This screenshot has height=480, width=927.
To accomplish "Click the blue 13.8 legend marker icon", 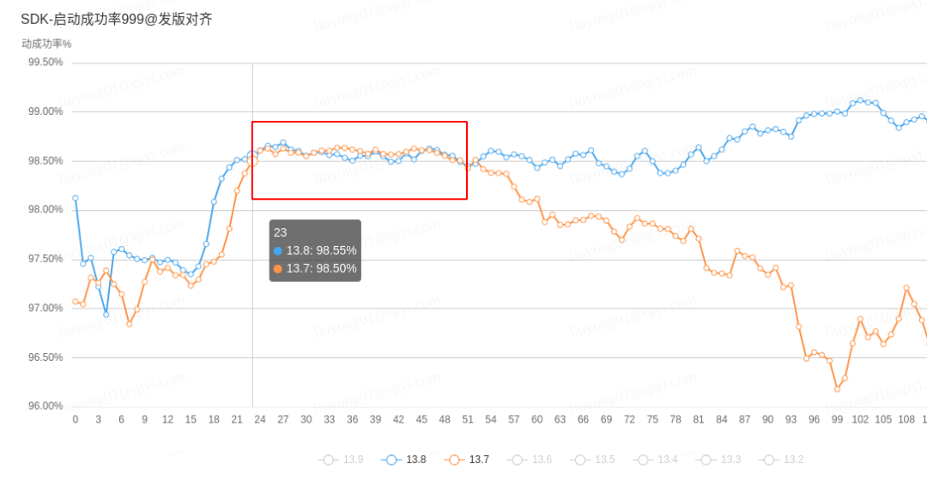I will point(391,460).
